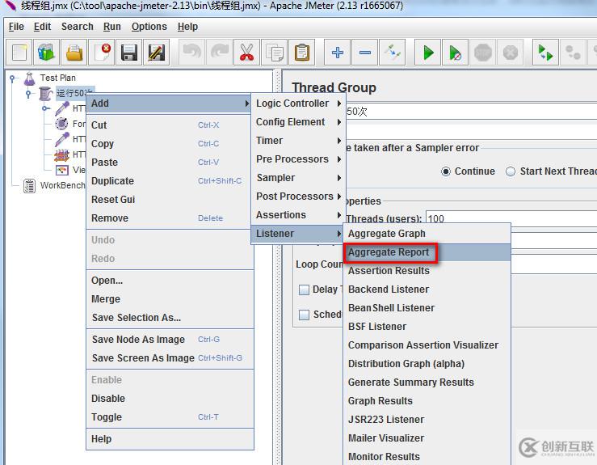Choose Aggregate Report listener

[427, 252]
